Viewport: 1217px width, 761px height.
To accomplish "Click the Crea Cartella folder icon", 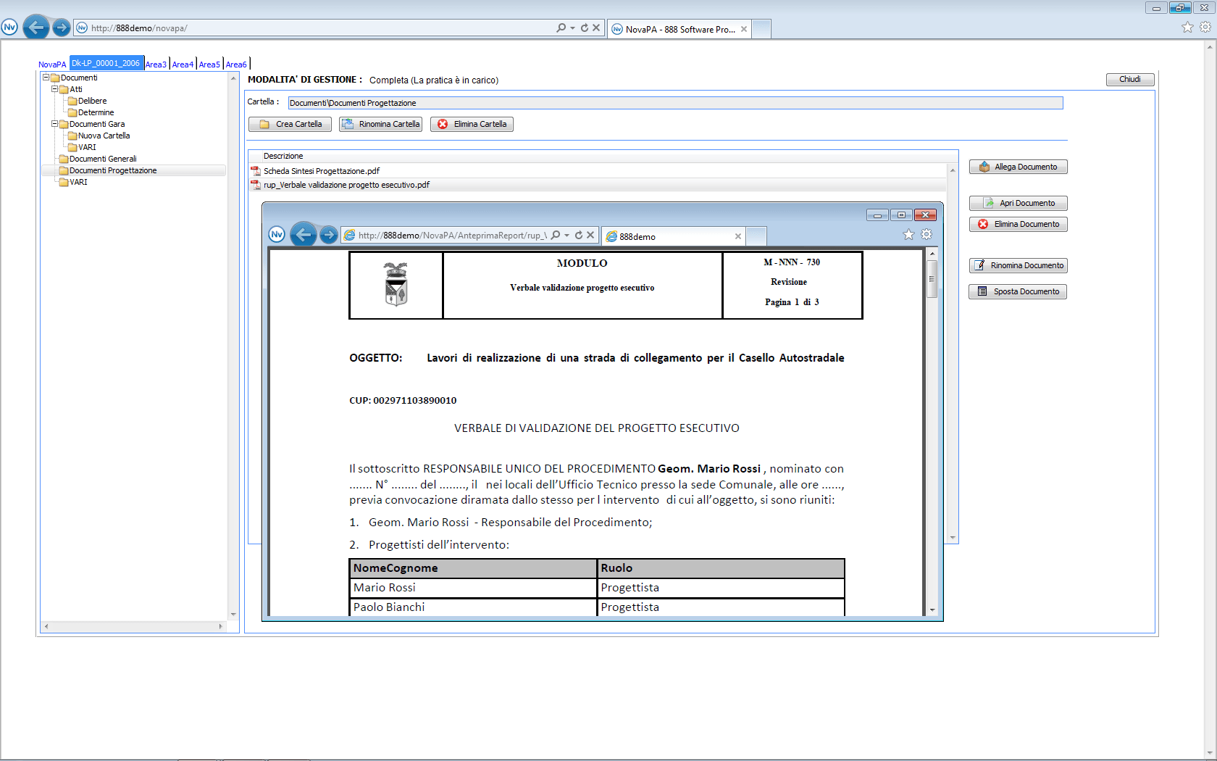I will [x=264, y=124].
